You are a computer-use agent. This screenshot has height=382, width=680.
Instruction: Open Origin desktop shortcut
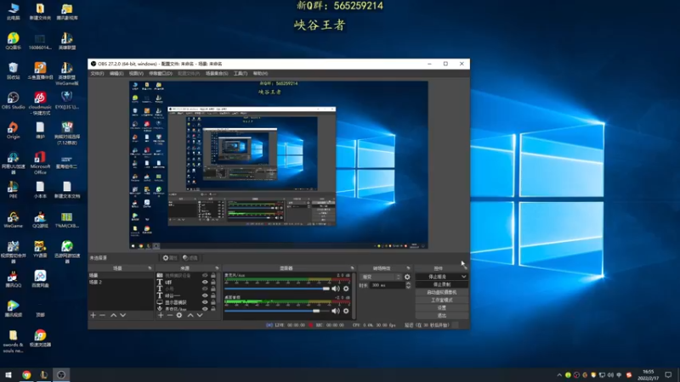13,131
